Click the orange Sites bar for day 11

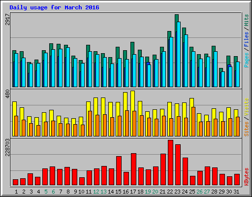[x=90, y=124]
